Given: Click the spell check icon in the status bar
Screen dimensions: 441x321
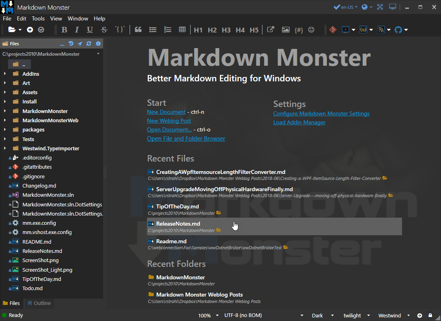Looking at the screenshot, I should pyautogui.click(x=420, y=315).
